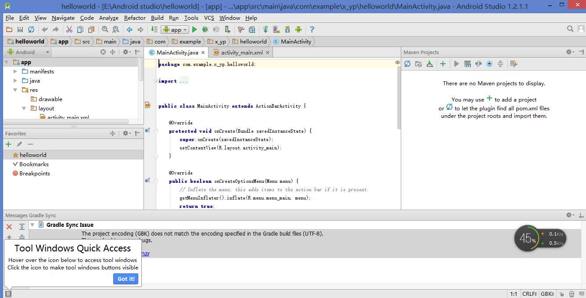Image resolution: width=586 pixels, height=298 pixels.
Task: Paste from clipboard with the Paste icon
Action: (91, 29)
